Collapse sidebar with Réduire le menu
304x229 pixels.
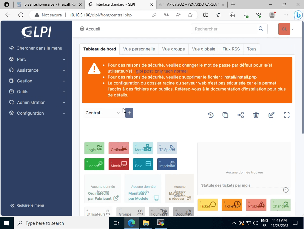click(x=27, y=205)
